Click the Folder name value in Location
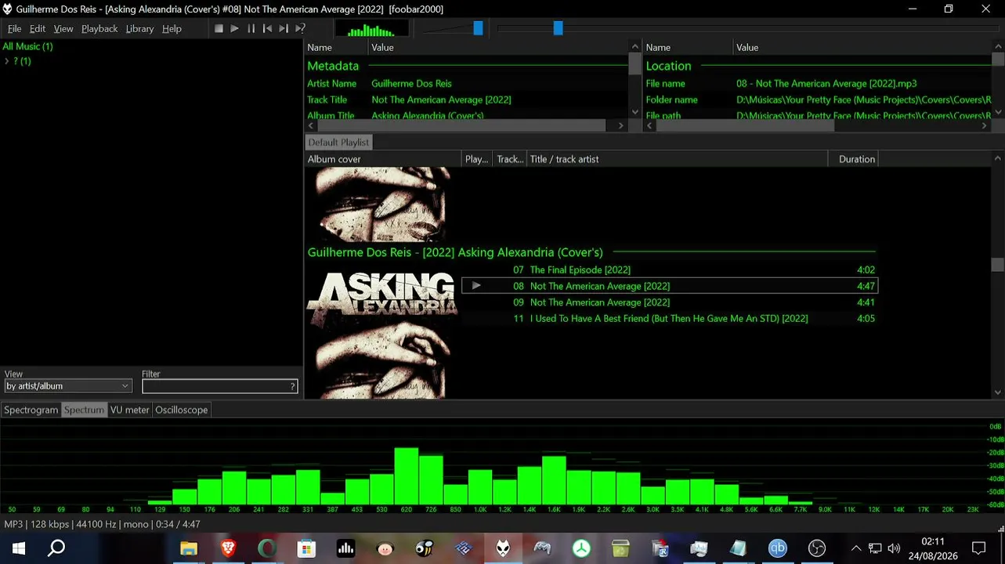Screen dimensions: 1005x564 (x=862, y=99)
